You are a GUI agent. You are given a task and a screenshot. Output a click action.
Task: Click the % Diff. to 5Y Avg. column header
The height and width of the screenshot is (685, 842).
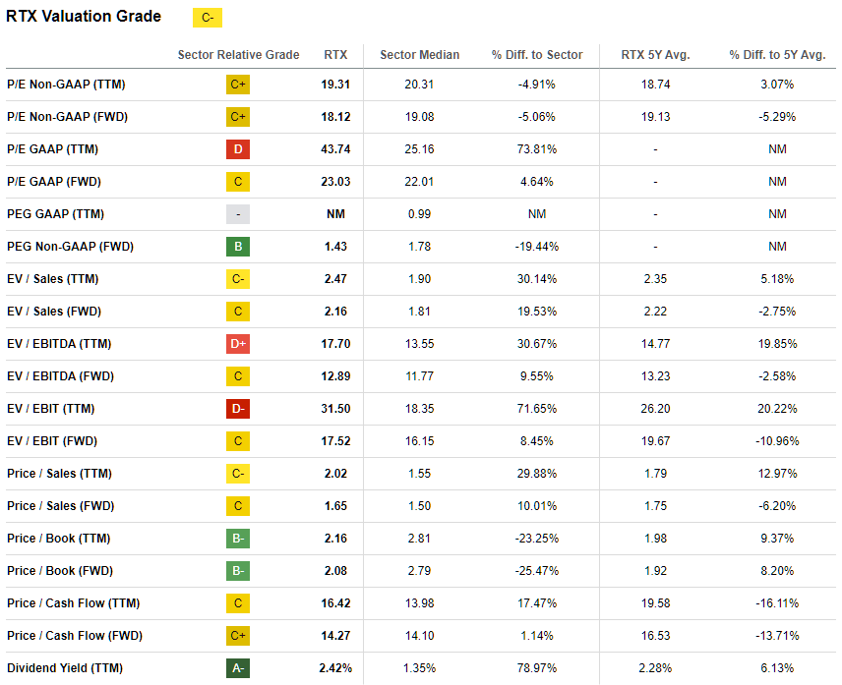pos(777,55)
